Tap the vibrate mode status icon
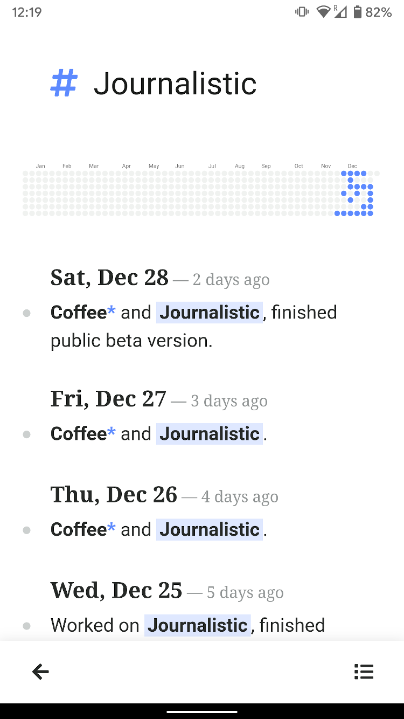This screenshot has width=404, height=719. pyautogui.click(x=302, y=12)
